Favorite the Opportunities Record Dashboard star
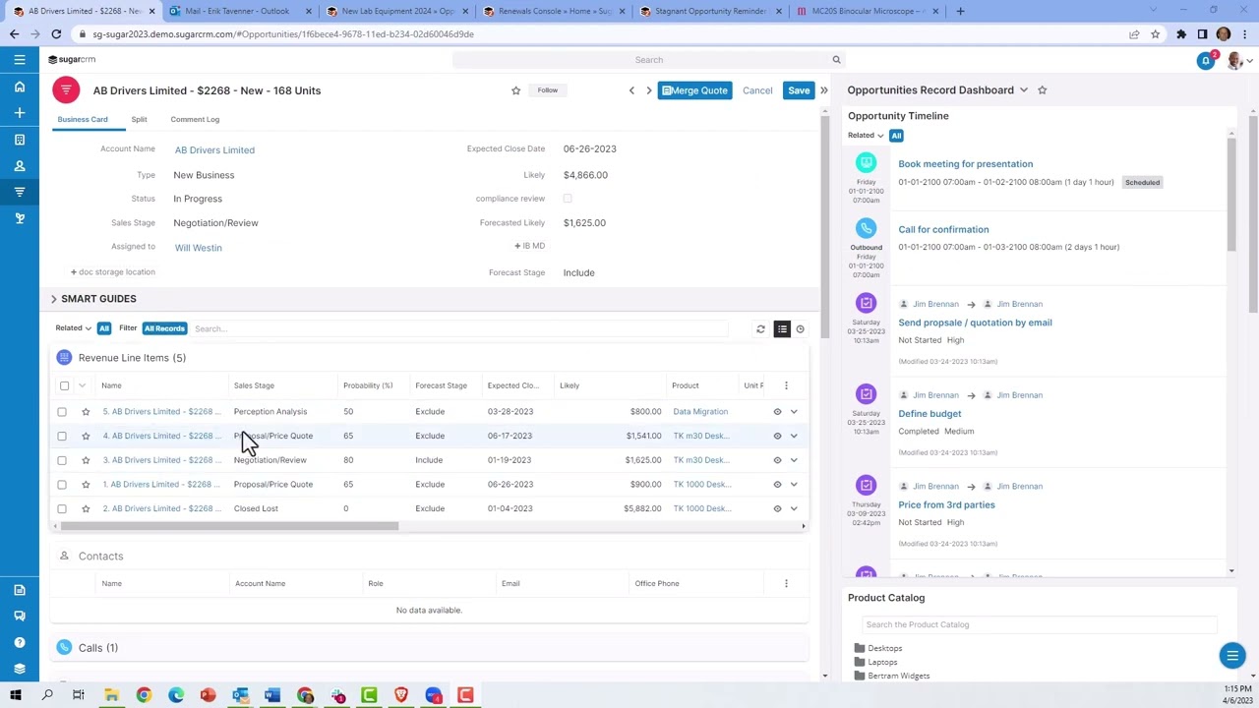The width and height of the screenshot is (1259, 708). coord(1043,90)
